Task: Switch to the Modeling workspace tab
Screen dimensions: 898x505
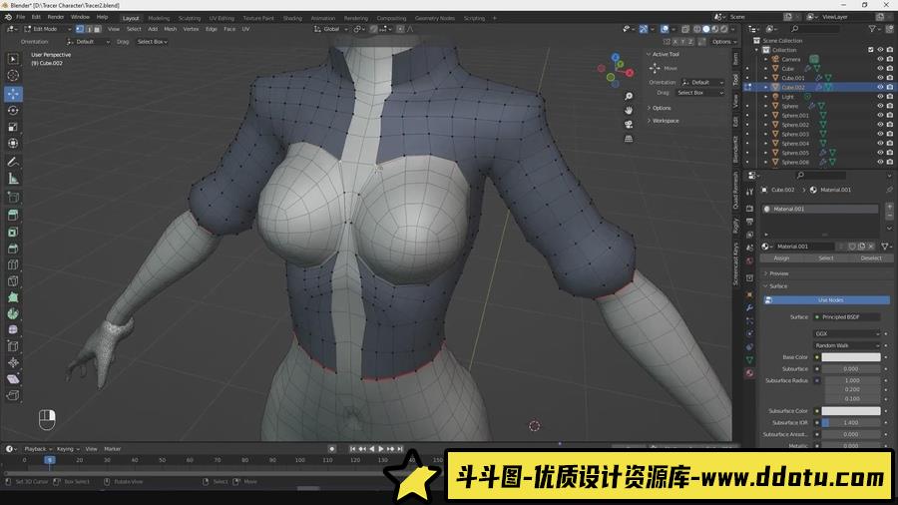Action: coord(159,18)
